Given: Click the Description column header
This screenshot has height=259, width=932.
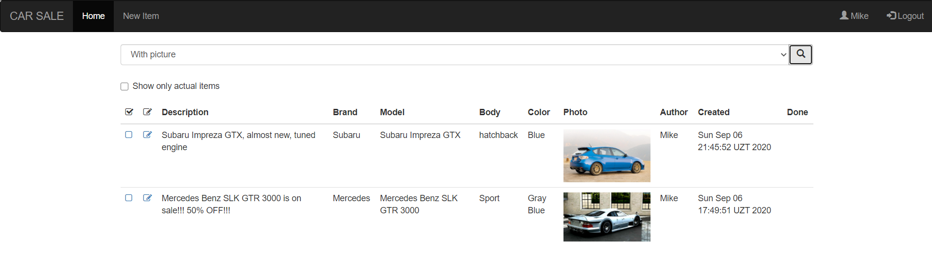Looking at the screenshot, I should tap(185, 112).
